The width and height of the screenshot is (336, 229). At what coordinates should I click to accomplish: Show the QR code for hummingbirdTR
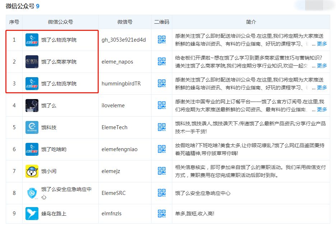point(162,83)
